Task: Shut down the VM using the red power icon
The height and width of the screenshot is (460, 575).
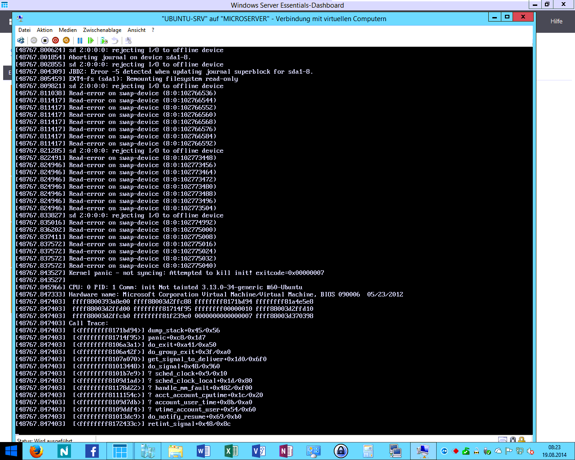Action: [x=55, y=40]
